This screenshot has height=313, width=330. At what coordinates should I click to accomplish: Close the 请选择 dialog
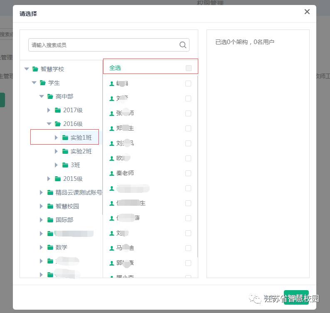click(307, 12)
